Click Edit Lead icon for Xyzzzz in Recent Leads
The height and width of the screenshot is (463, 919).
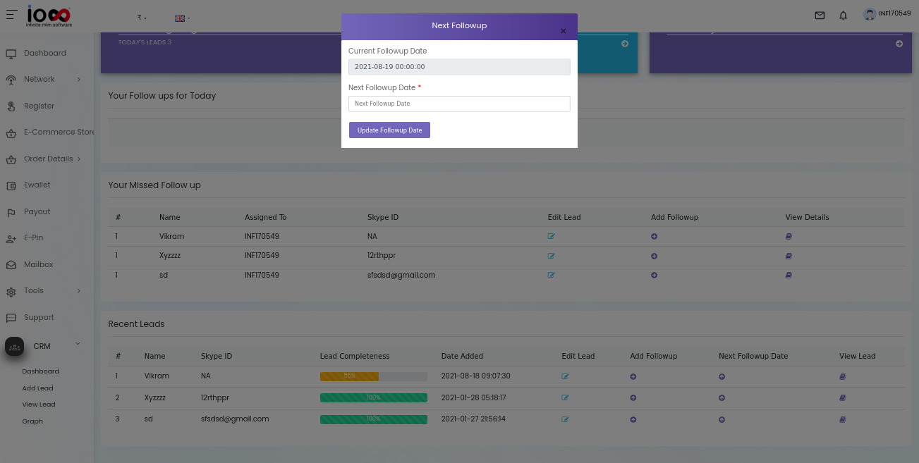click(565, 397)
